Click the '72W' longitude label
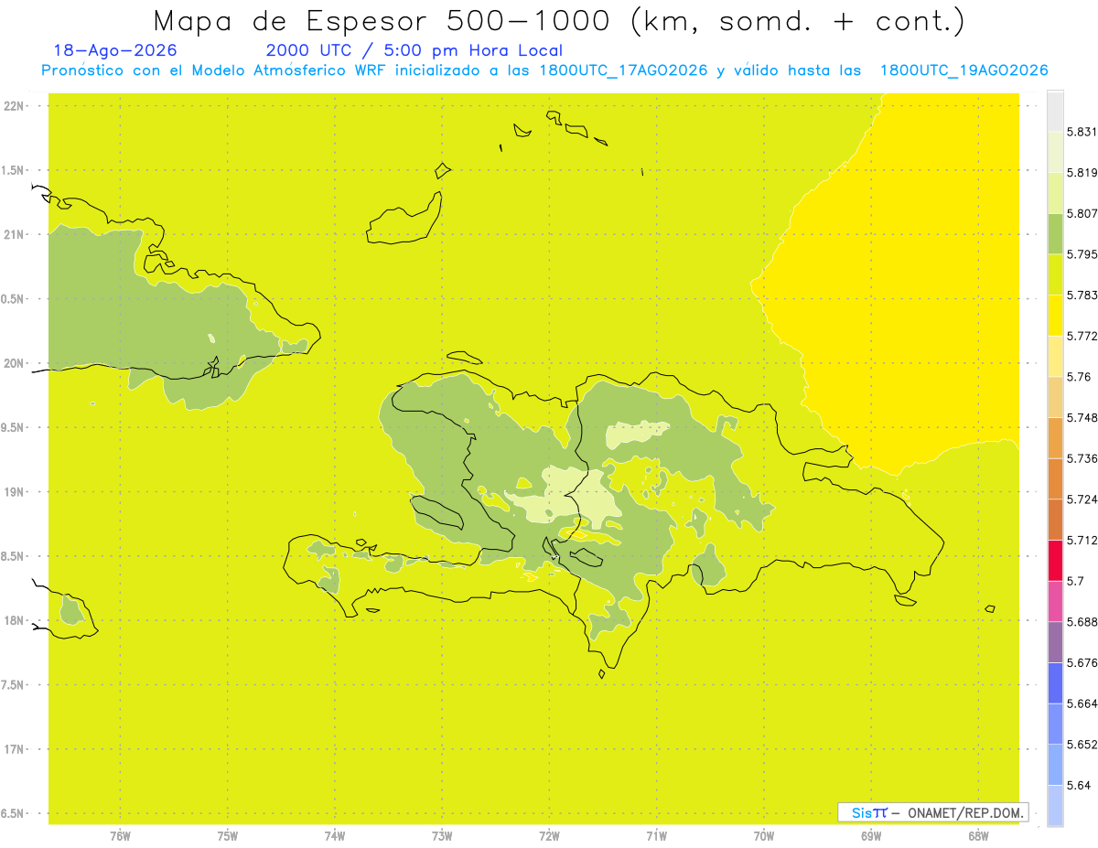This screenshot has height=848, width=1098. pyautogui.click(x=549, y=836)
